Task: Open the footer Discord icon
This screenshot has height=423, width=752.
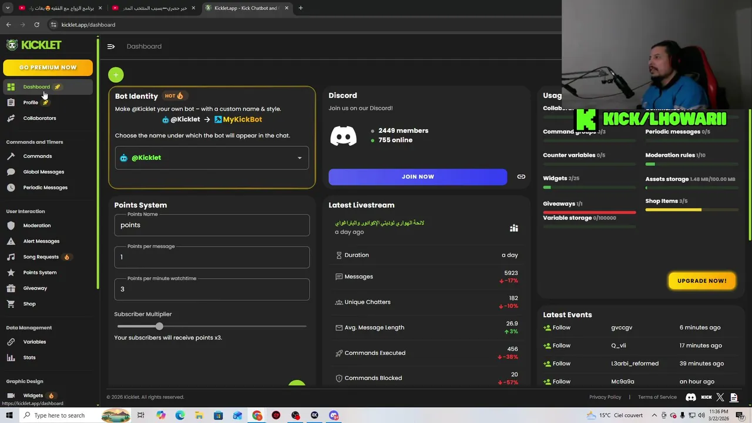Action: click(x=691, y=397)
